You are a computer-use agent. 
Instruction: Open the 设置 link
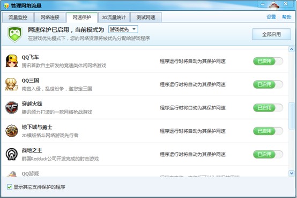coord(271,17)
